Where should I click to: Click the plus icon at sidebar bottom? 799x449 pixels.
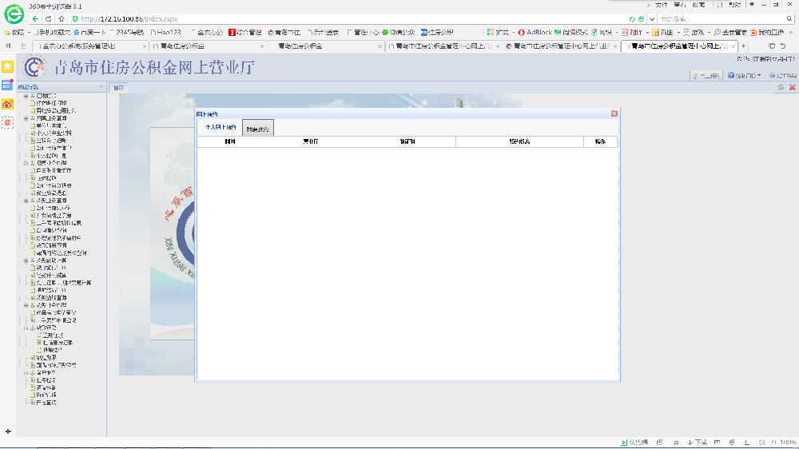(8, 431)
